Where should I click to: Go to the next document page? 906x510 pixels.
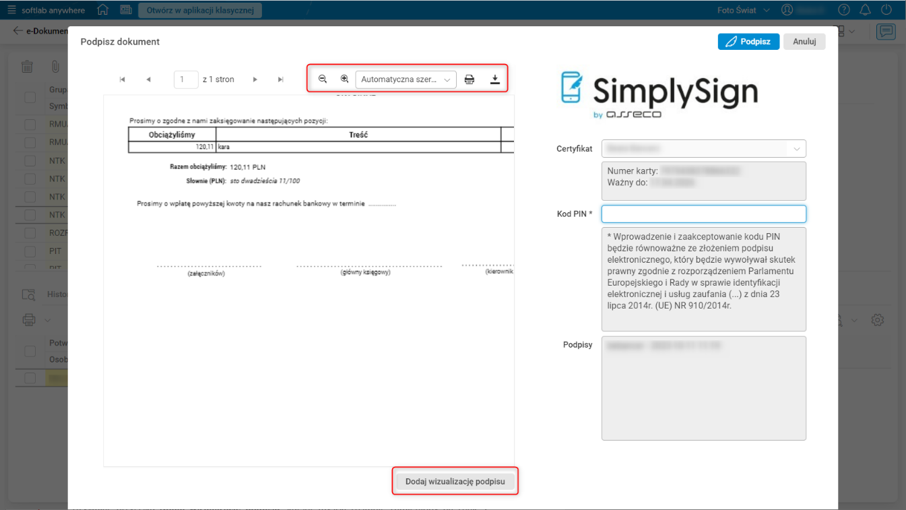[255, 79]
